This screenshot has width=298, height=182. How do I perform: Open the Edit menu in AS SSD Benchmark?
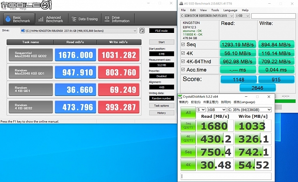(x=193, y=10)
